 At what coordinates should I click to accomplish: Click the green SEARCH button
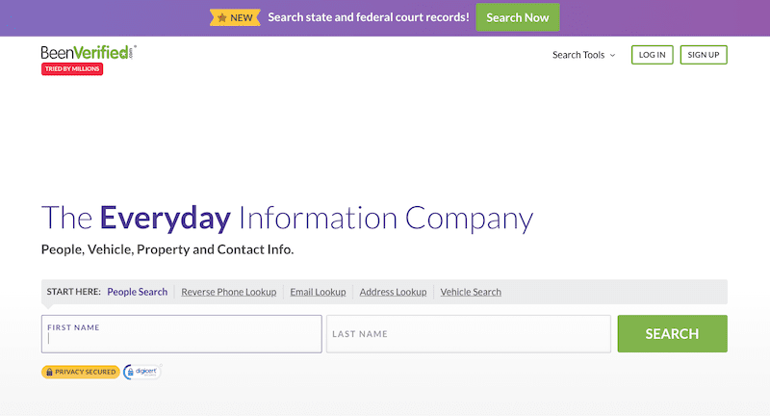672,334
